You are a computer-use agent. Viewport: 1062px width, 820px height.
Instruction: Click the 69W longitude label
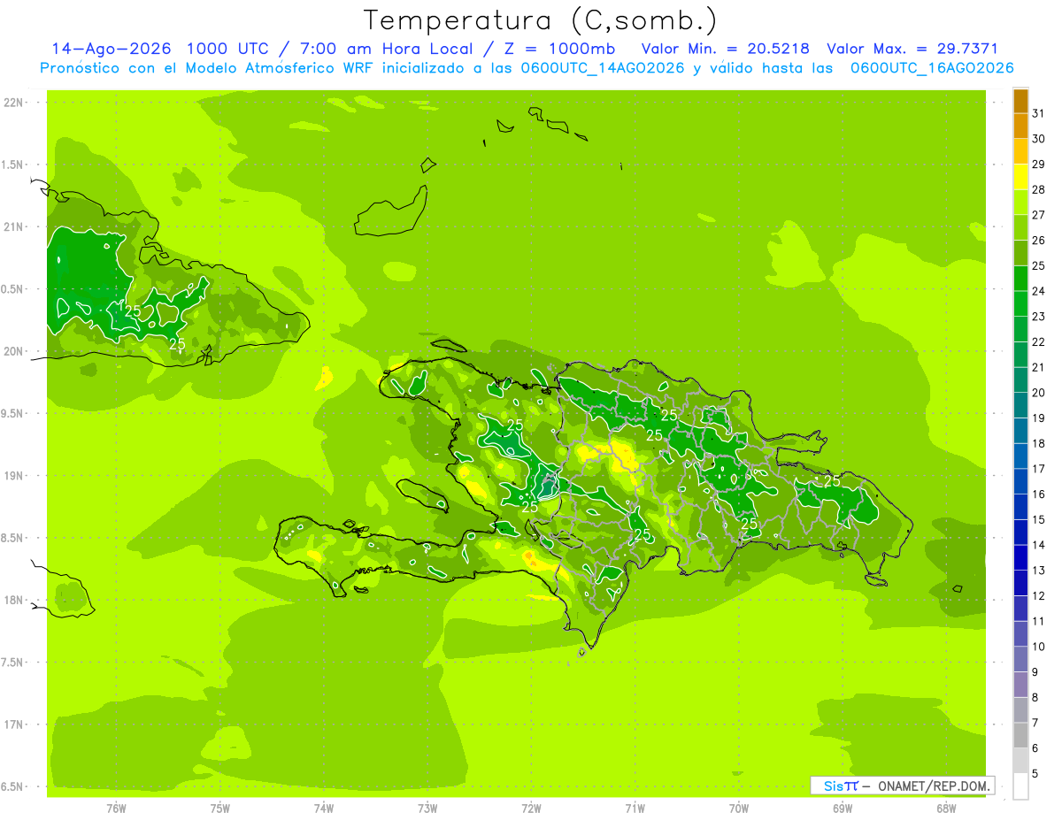842,809
